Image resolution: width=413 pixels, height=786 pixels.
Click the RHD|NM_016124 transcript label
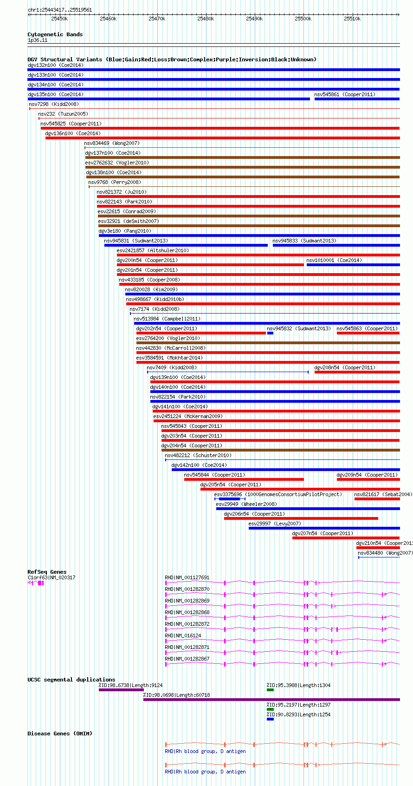[x=183, y=635]
